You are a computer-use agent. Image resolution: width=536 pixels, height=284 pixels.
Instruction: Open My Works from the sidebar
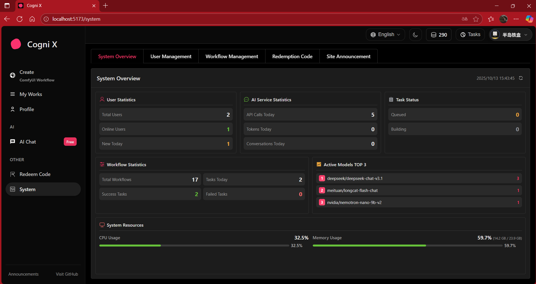(x=31, y=94)
